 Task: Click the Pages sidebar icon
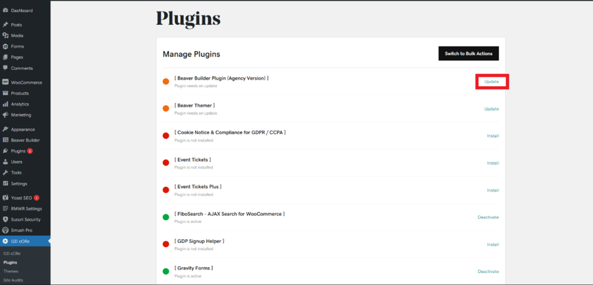tap(5, 57)
